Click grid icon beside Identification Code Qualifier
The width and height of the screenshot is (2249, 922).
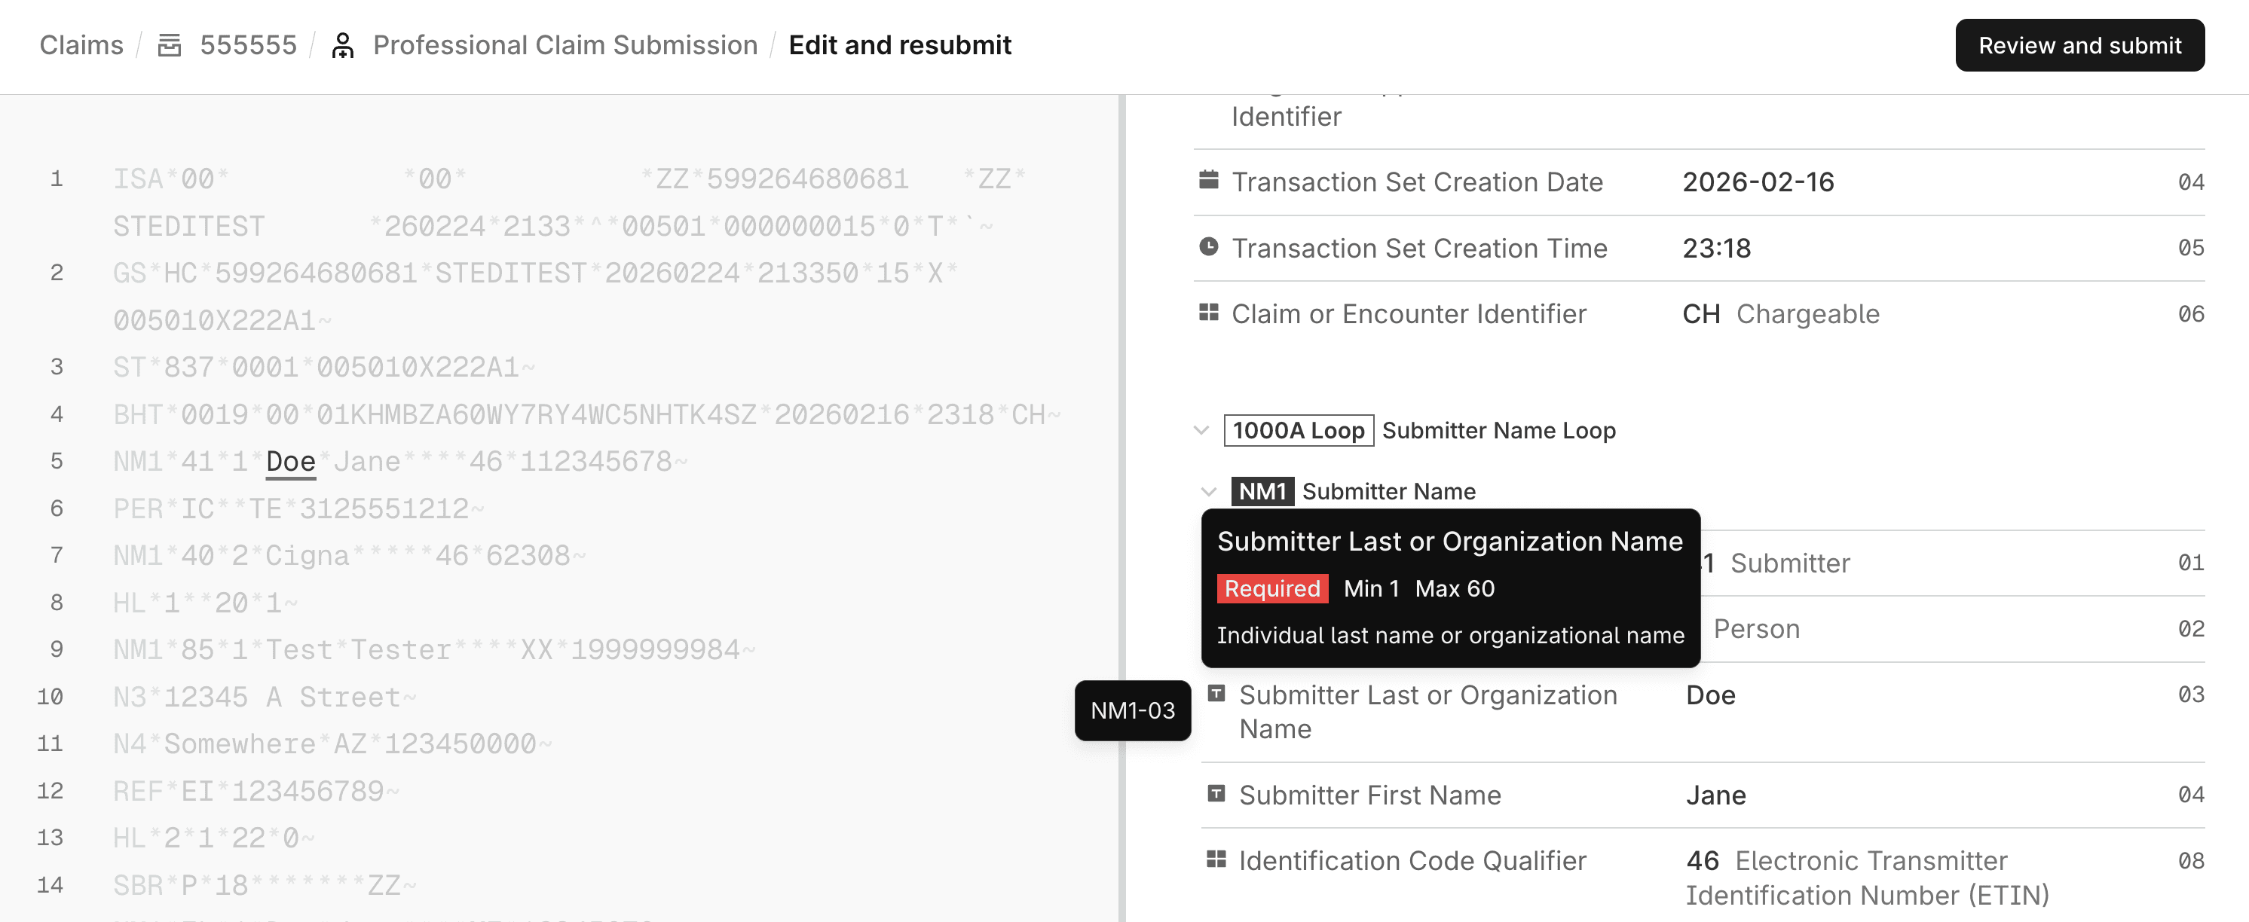click(x=1216, y=859)
